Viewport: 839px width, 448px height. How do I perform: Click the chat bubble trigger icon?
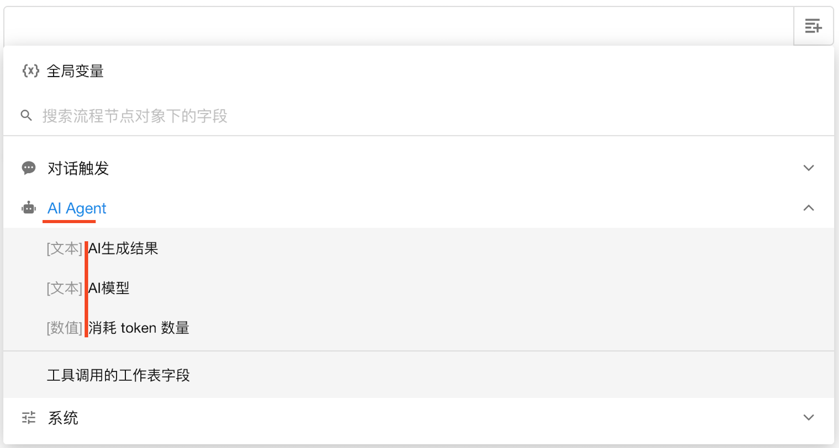tap(29, 168)
